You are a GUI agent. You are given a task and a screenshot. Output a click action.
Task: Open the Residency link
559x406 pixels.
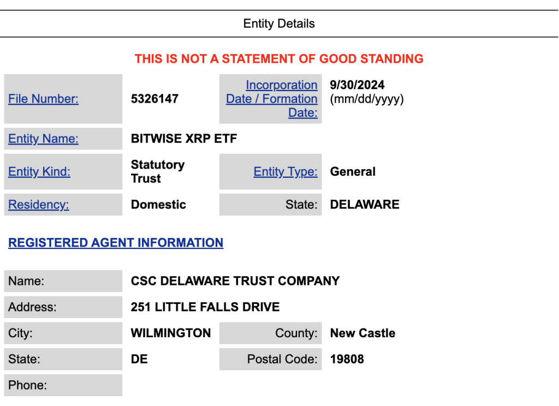(x=38, y=205)
